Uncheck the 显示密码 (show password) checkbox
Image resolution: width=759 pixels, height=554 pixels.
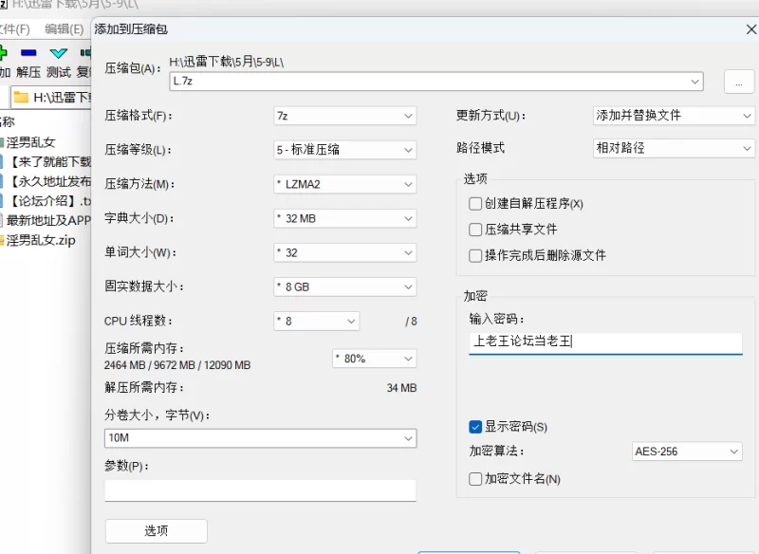point(475,427)
